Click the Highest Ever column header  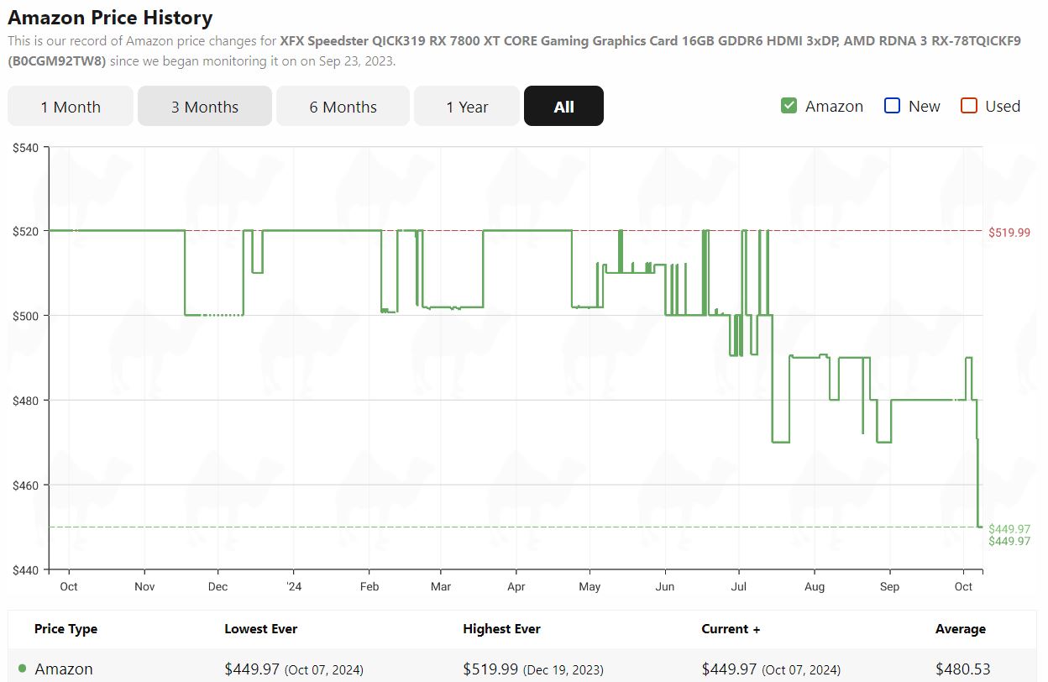coord(501,628)
